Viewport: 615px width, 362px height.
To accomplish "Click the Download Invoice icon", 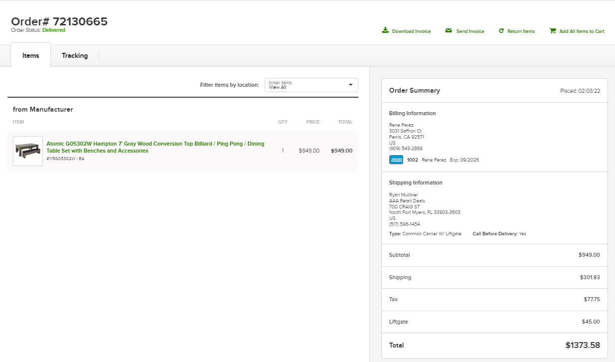I will click(x=385, y=30).
